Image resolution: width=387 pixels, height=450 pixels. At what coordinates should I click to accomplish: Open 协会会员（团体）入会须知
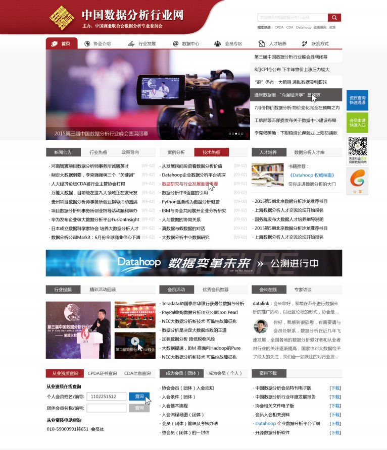(187, 388)
